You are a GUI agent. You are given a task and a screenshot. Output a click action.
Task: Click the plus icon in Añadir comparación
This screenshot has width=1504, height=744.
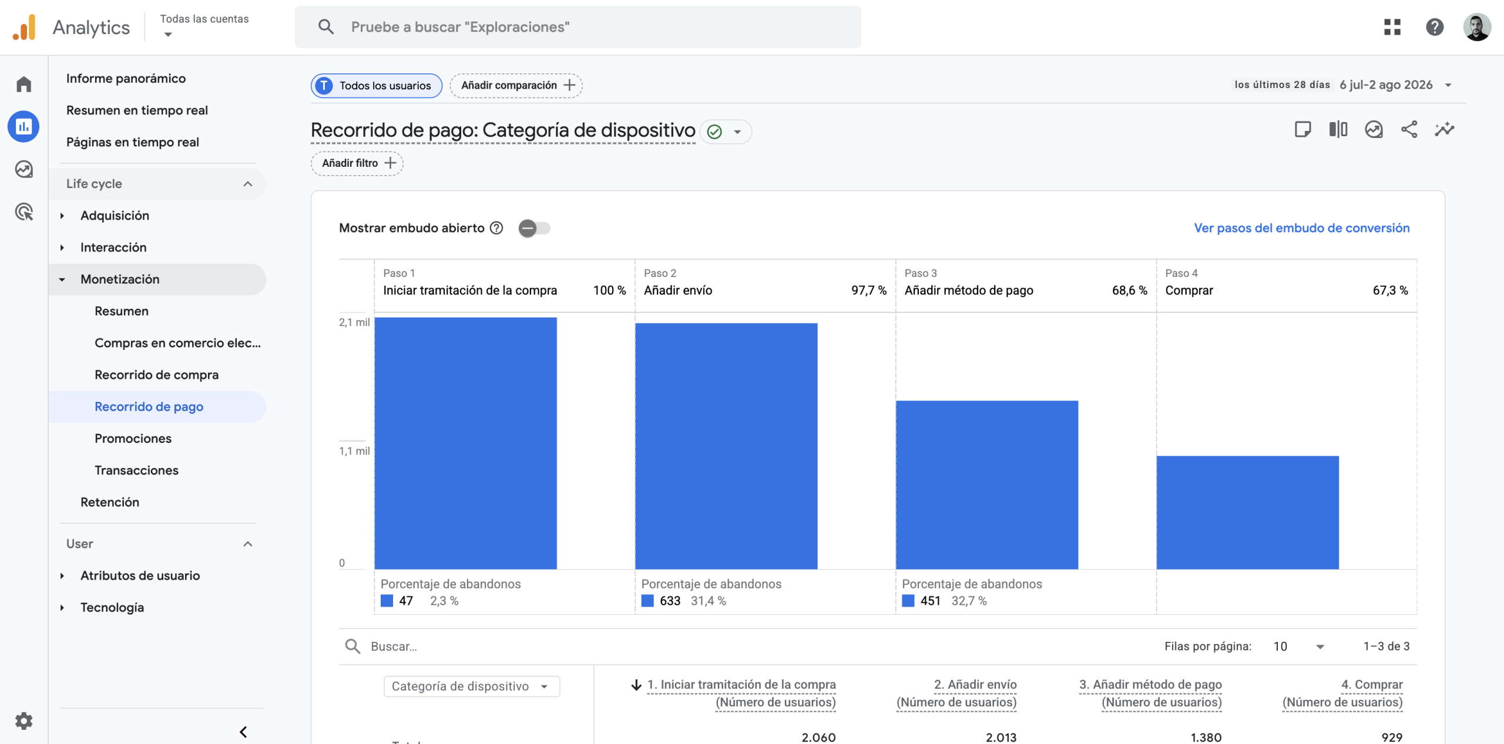569,85
